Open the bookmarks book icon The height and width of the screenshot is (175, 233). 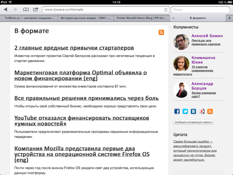26,9
